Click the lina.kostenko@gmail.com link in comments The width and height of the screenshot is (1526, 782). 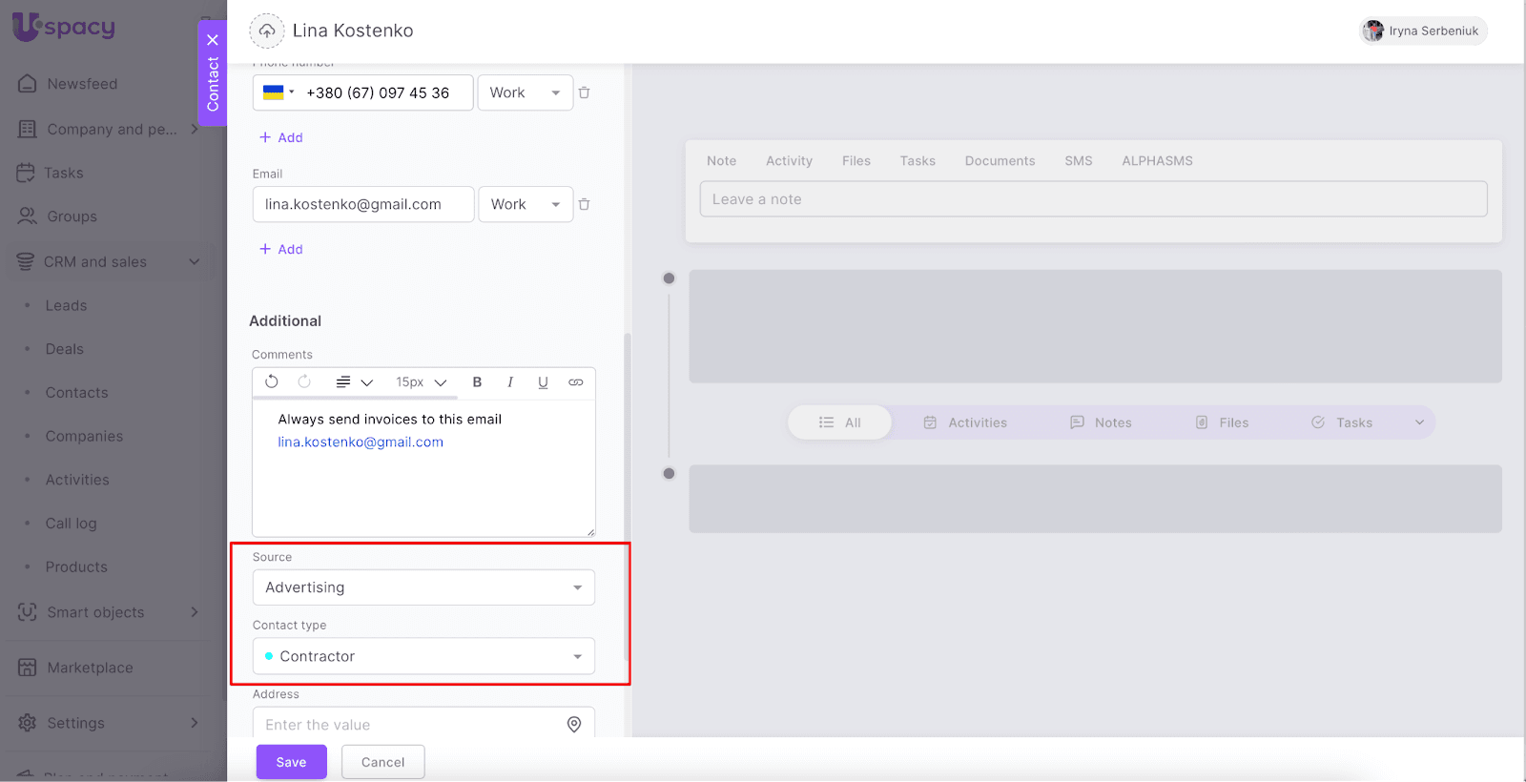(x=361, y=442)
